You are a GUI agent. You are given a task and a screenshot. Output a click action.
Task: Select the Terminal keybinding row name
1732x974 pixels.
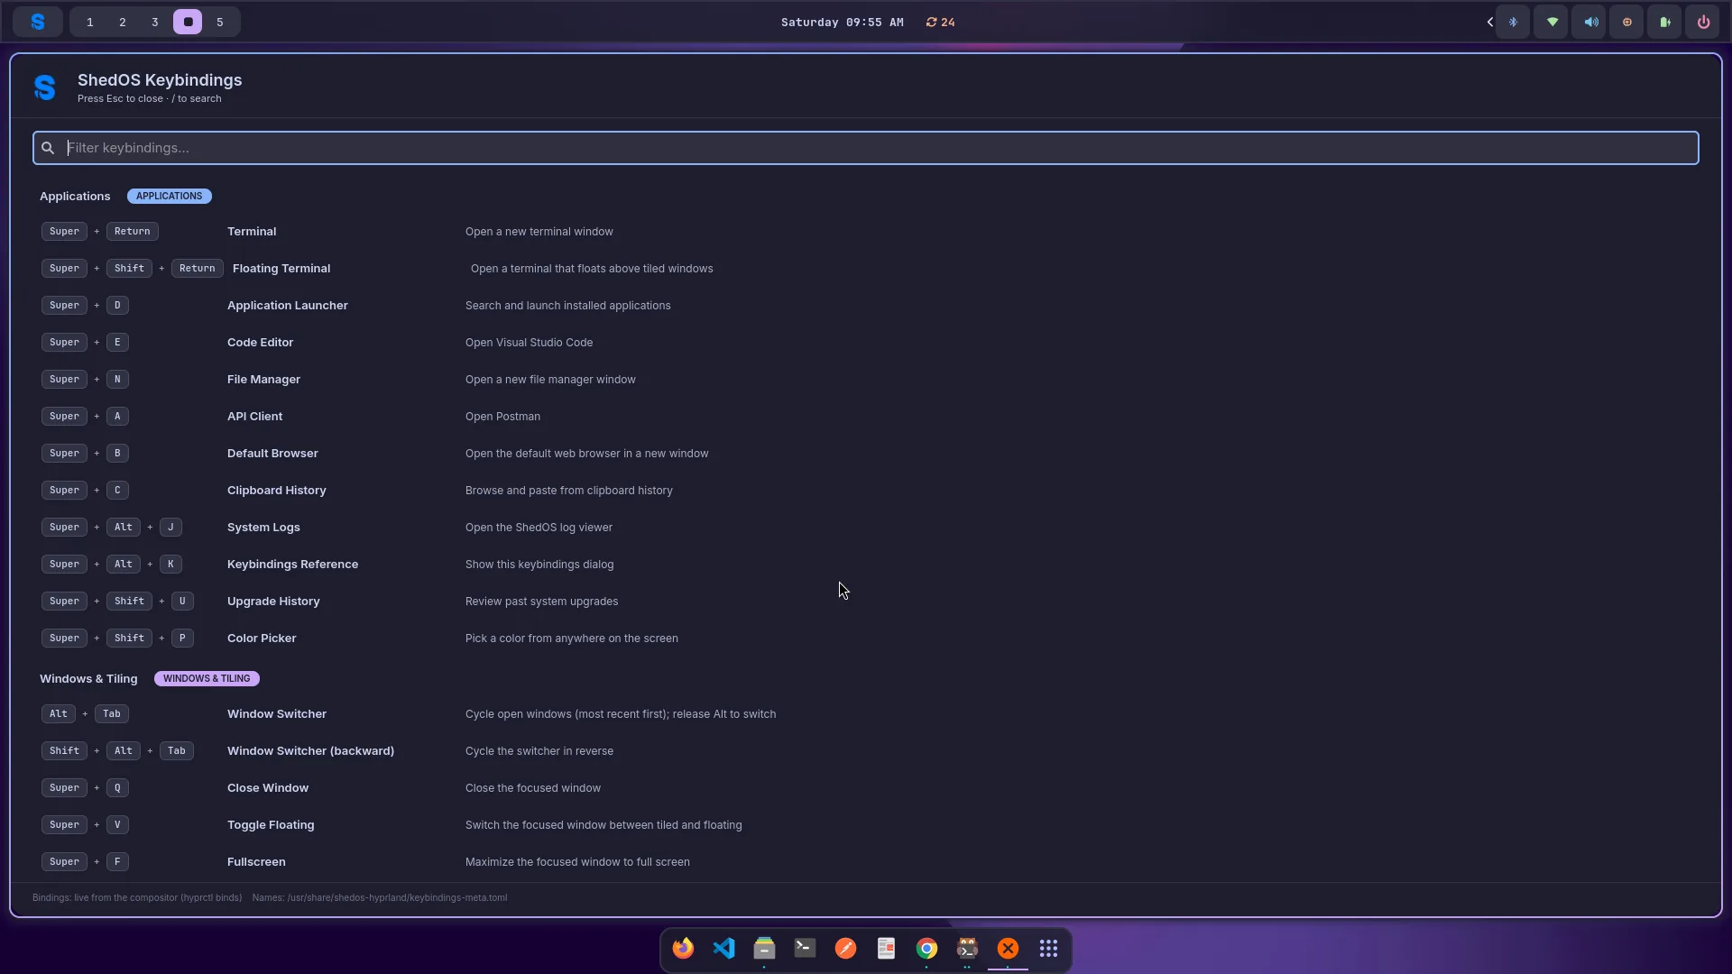252,232
